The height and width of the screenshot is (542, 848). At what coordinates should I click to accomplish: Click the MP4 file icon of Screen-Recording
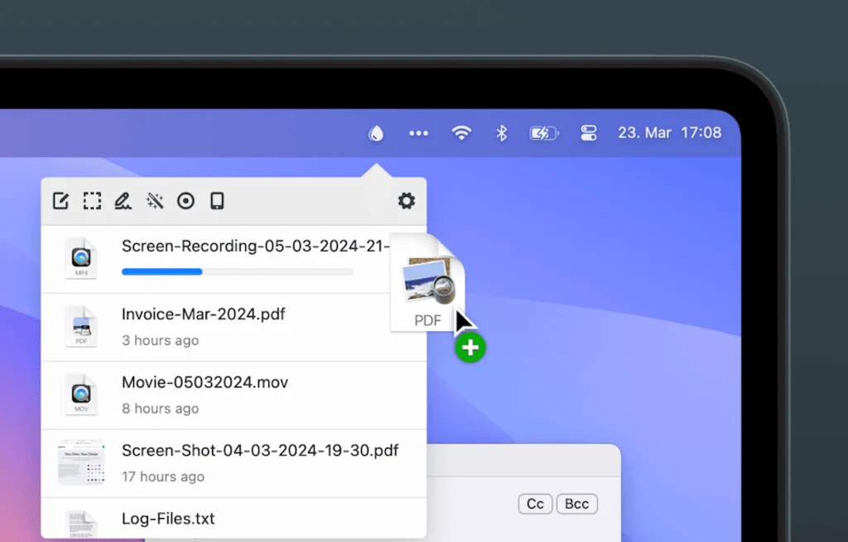click(81, 259)
